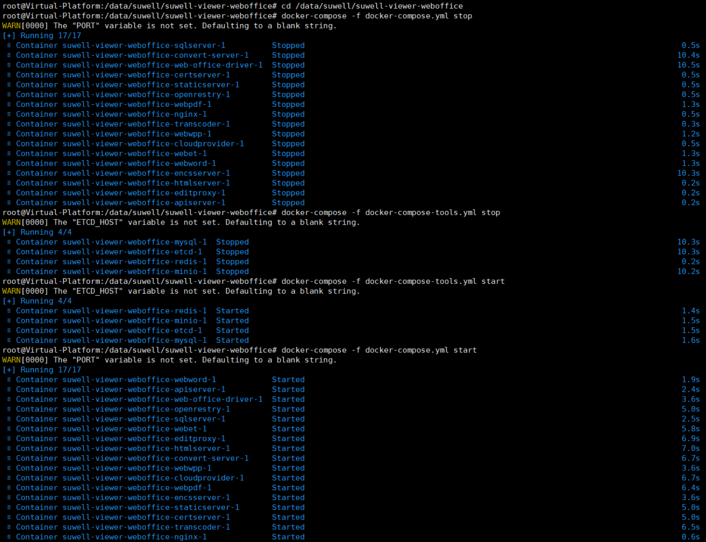Click the 10.4s duration value
This screenshot has height=542, width=706.
coord(688,55)
